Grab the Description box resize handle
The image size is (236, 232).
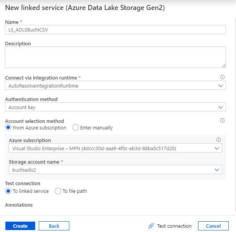coord(223,66)
